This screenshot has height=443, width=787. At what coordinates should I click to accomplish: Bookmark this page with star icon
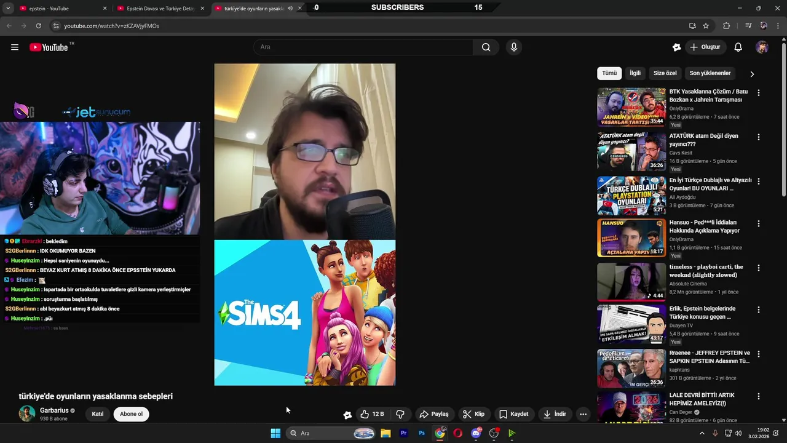pyautogui.click(x=706, y=26)
